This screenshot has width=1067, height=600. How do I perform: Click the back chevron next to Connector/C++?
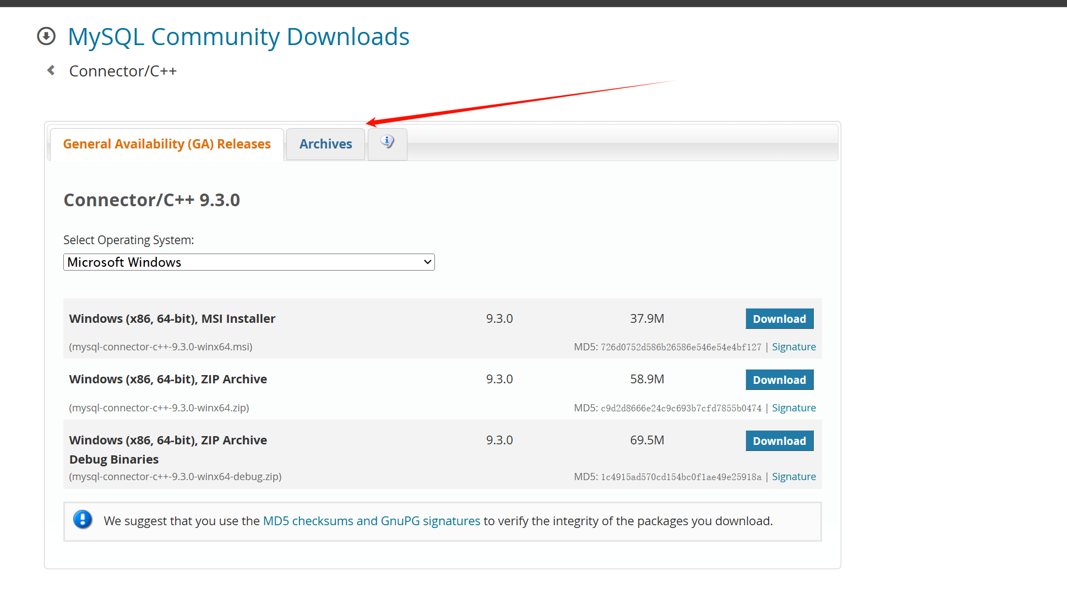click(51, 70)
